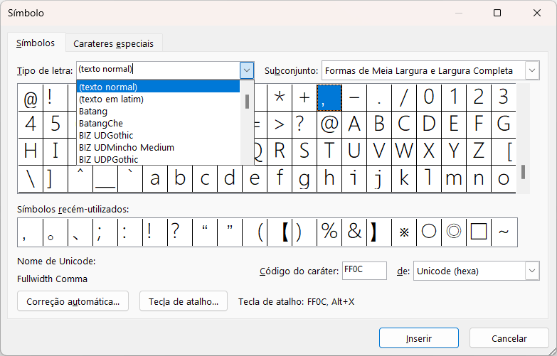
Task: Select the digit 2 in the grid
Action: [x=479, y=97]
